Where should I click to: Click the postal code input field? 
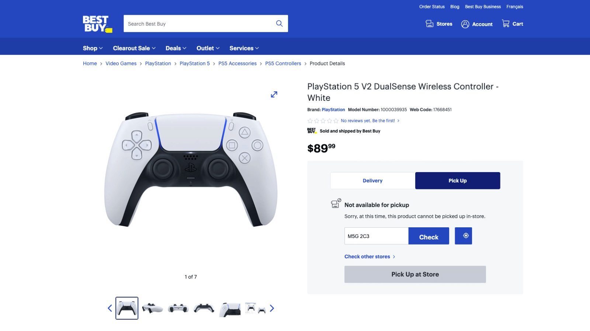tap(376, 236)
